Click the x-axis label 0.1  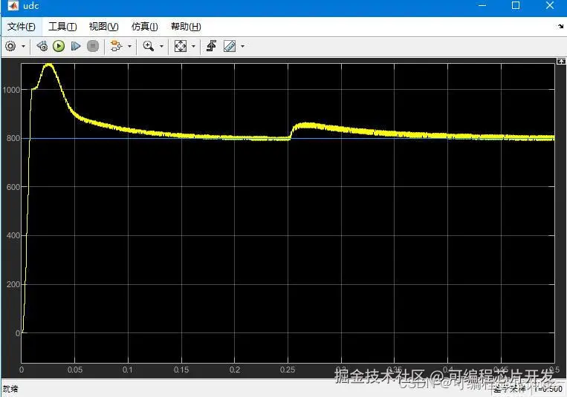(128, 370)
